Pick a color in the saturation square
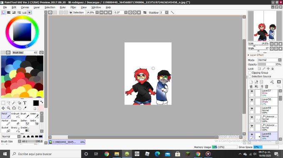The image size is (283, 158). pos(22,32)
